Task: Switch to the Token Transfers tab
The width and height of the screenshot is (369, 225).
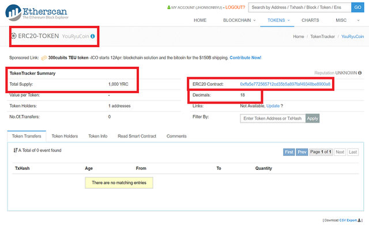Action: [x=27, y=136]
